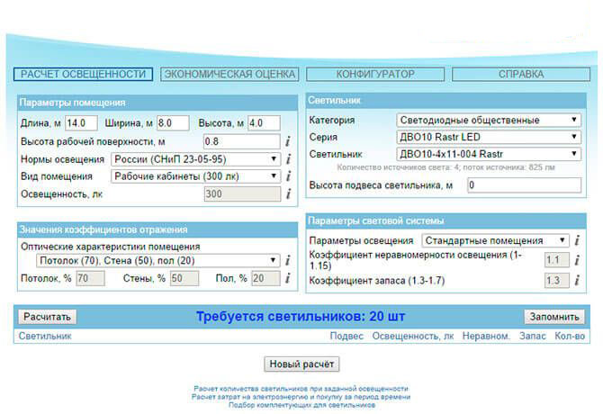Open the Вид помещения dropdown
The width and height of the screenshot is (603, 414).
coord(196,176)
